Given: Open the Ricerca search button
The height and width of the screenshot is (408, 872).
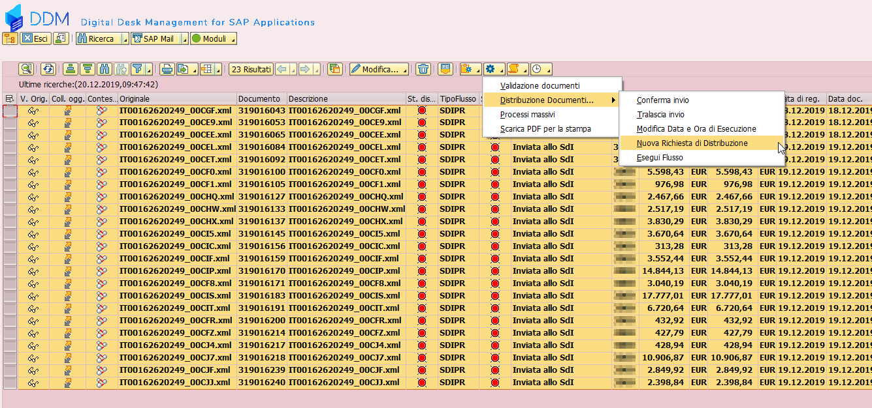Looking at the screenshot, I should coord(99,38).
